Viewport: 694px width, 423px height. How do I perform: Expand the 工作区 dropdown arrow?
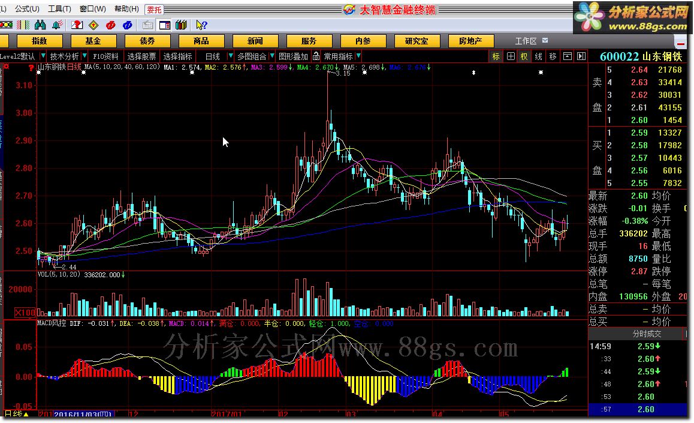tap(545, 40)
